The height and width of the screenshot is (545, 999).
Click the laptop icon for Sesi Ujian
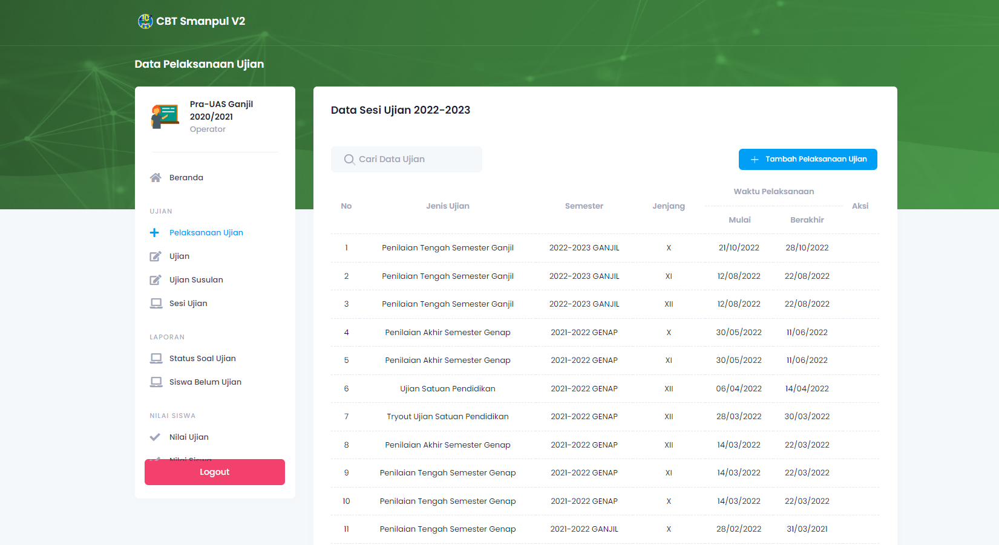coord(156,304)
